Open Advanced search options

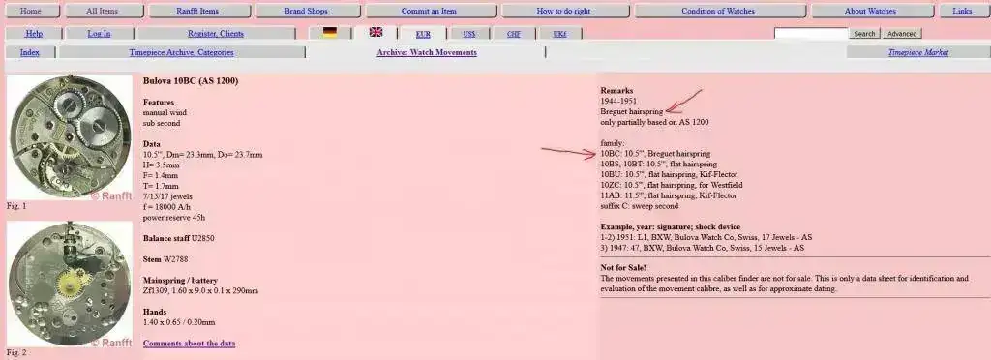click(x=901, y=34)
